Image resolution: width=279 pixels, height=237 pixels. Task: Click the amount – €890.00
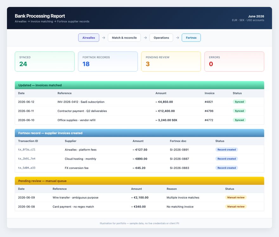click(140, 159)
